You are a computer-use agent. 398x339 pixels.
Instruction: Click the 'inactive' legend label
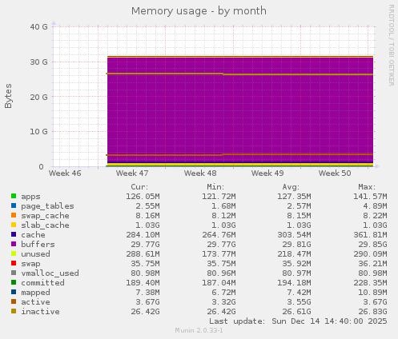[x=40, y=312]
